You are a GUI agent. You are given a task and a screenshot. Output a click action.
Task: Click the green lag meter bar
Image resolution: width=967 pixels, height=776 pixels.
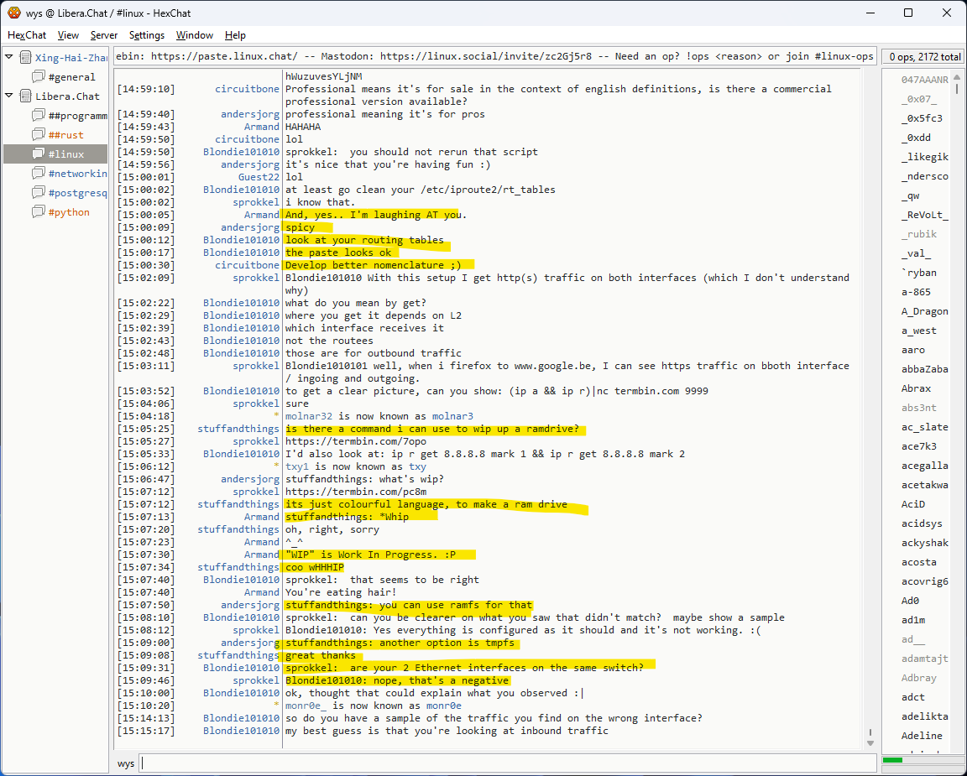(893, 760)
